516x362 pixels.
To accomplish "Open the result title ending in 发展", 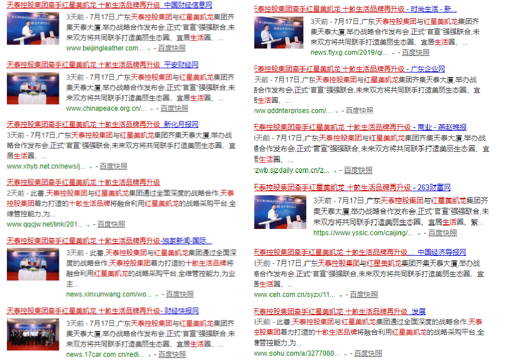I will click(x=340, y=311).
